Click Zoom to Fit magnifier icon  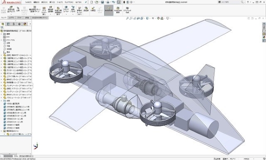pos(127,18)
